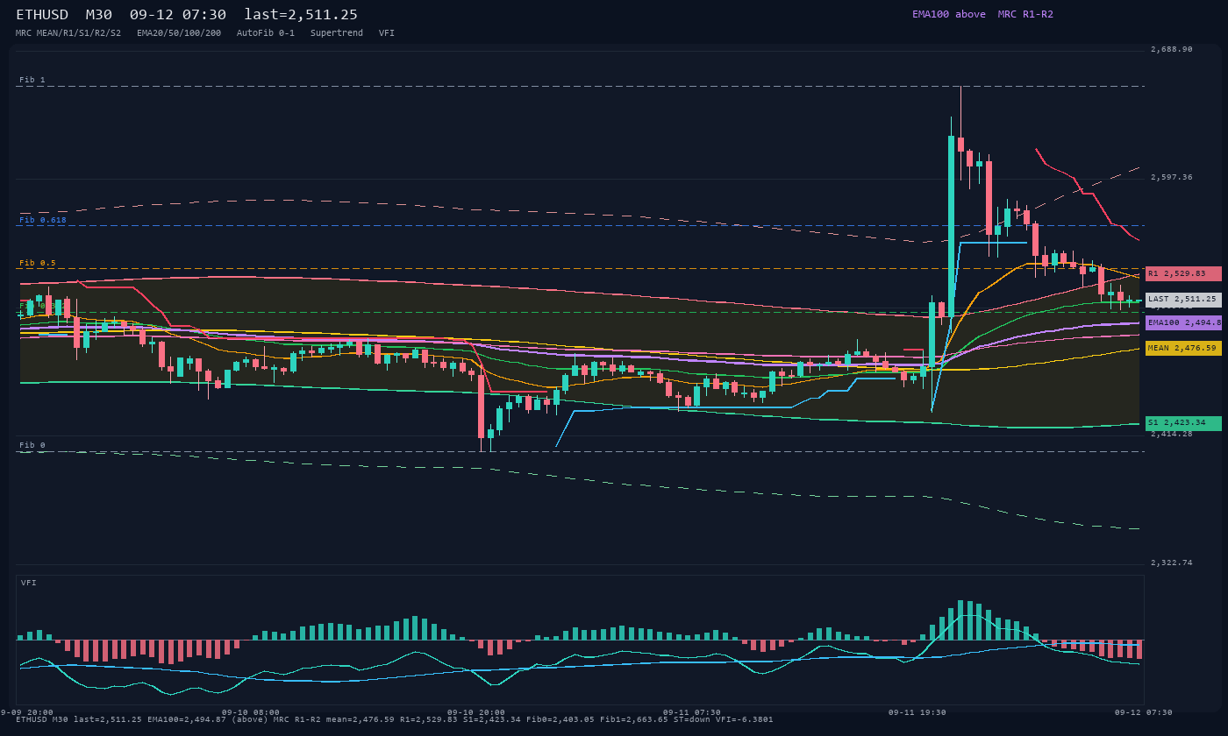
Task: Click the Supertrend legend entry
Action: click(337, 32)
